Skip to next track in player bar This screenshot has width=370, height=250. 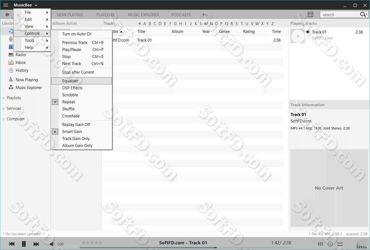(x=36, y=244)
